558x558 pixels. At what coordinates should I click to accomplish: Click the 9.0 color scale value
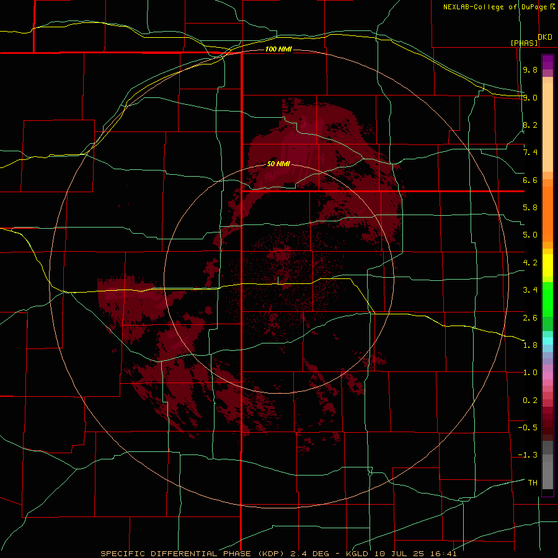click(x=530, y=97)
